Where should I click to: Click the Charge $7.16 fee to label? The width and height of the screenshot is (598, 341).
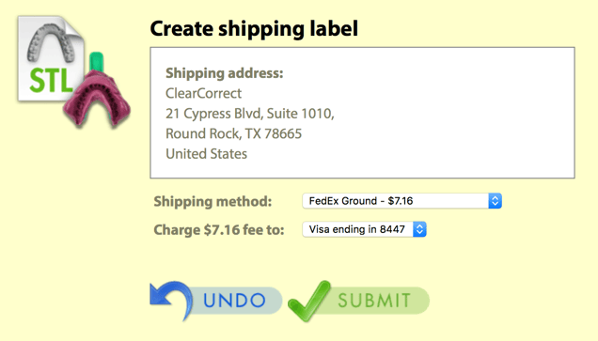219,230
